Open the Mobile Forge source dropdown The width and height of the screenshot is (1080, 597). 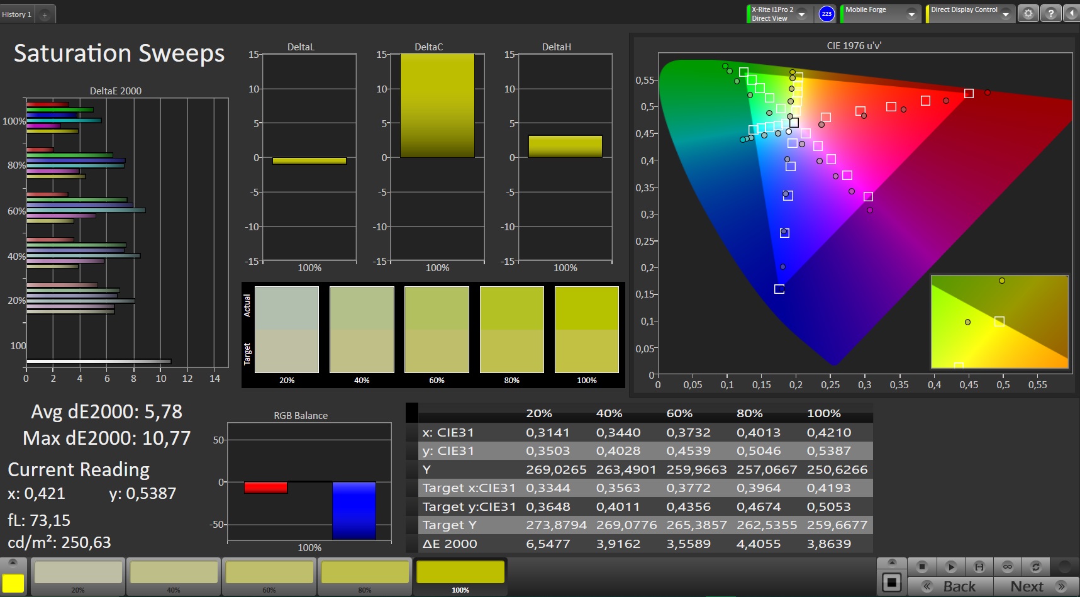click(911, 14)
